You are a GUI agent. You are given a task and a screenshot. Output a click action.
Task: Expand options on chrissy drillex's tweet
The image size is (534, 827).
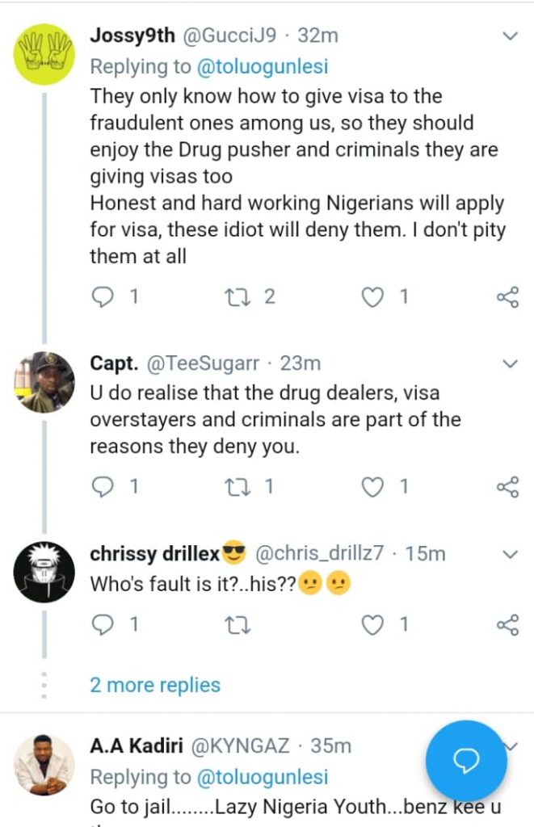[x=510, y=554]
